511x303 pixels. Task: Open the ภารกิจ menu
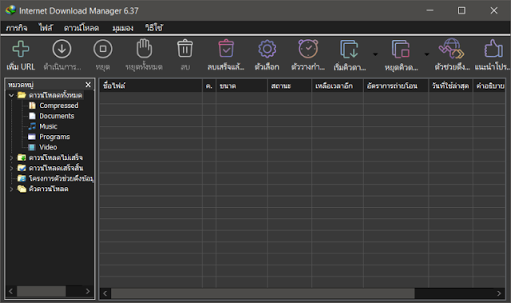(17, 28)
